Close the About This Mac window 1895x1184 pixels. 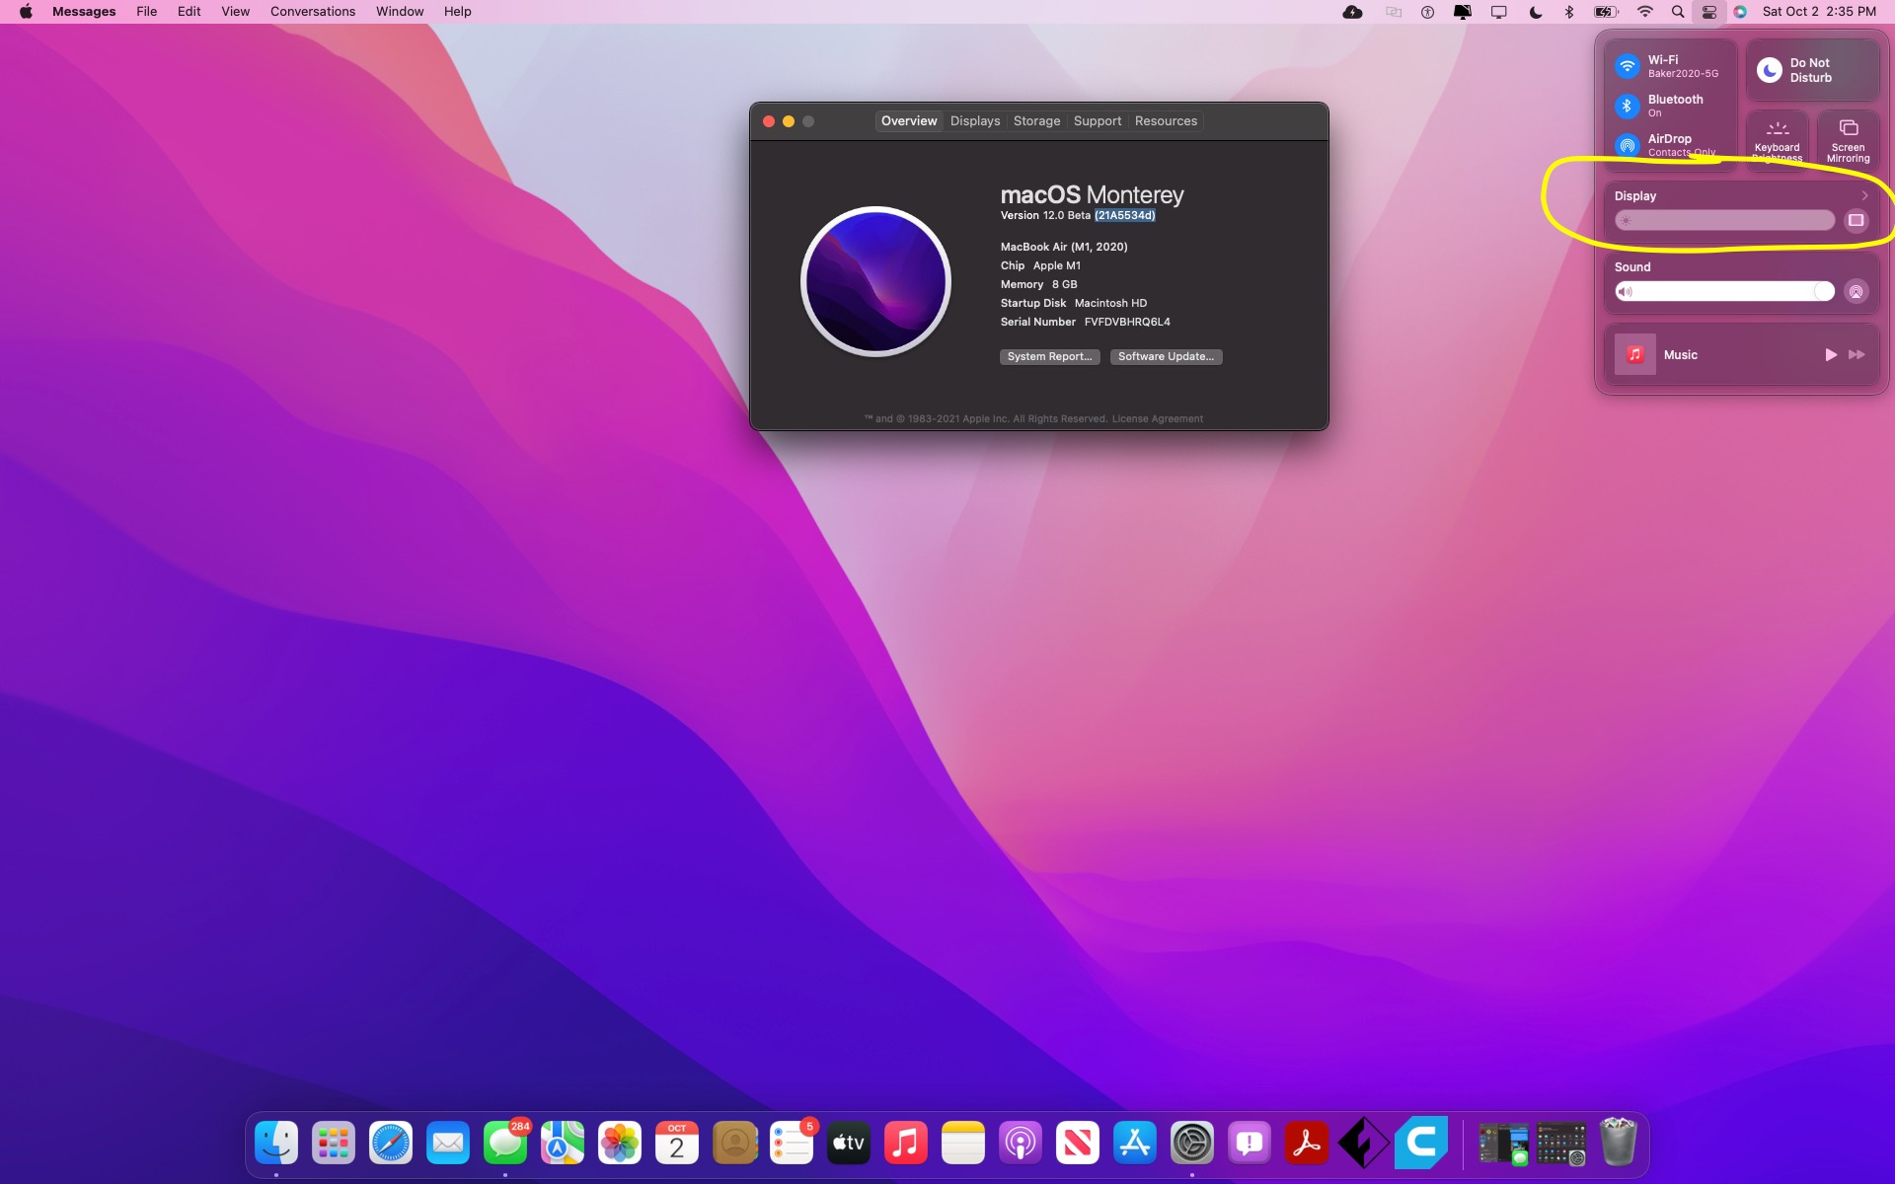768,121
